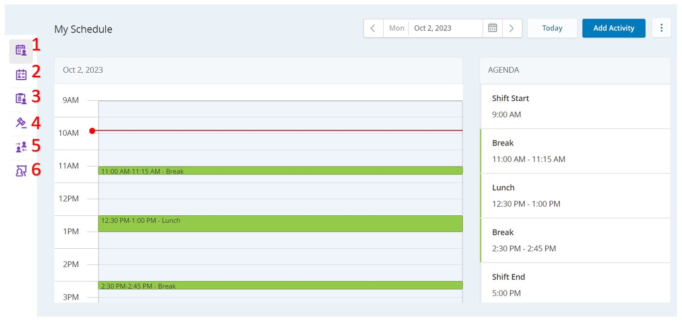Advance to next day with right chevron

click(x=512, y=28)
